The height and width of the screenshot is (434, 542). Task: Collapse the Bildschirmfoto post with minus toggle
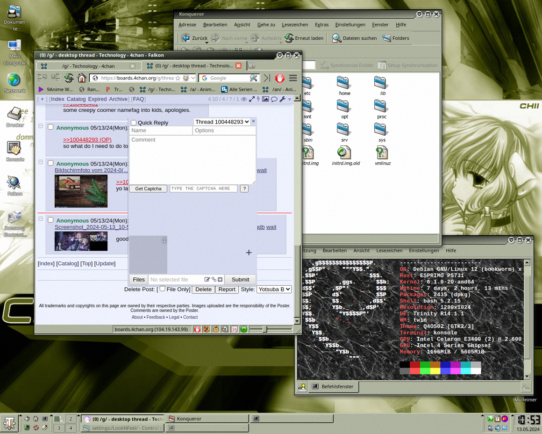pos(41,162)
